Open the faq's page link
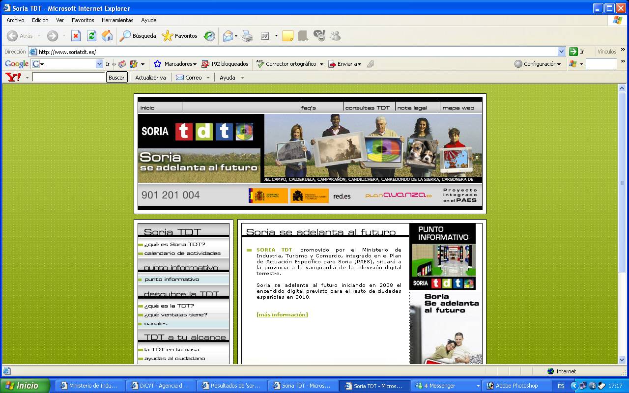The width and height of the screenshot is (629, 393). tap(308, 108)
